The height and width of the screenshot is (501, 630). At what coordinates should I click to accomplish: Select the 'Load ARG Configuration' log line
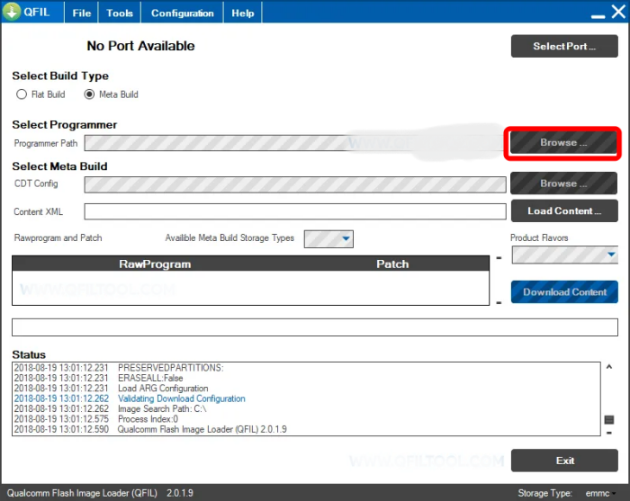112,389
